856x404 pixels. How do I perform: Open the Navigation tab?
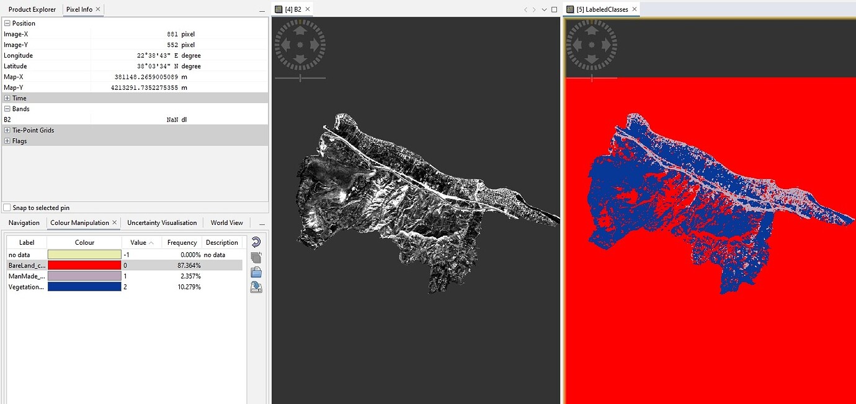[x=24, y=222]
